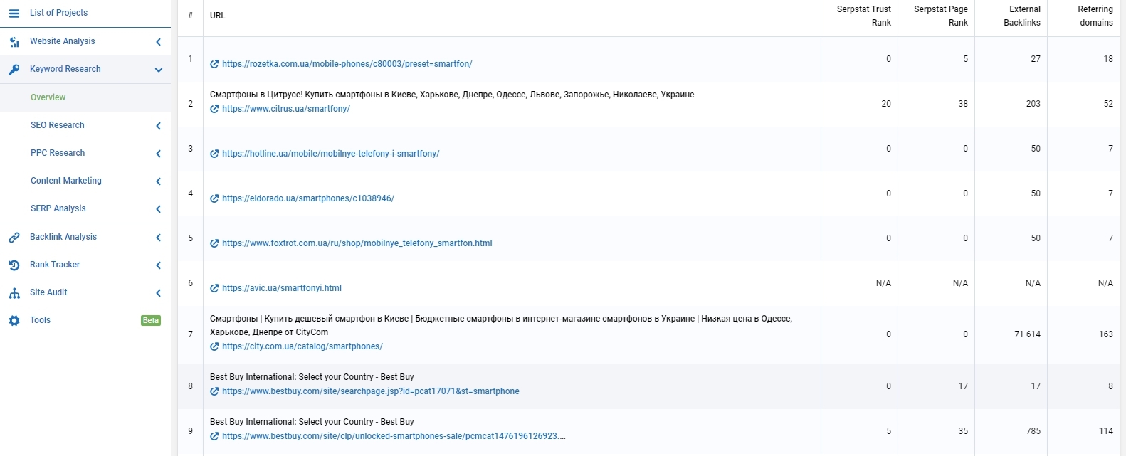1126x456 pixels.
Task: Click the hamburger menu icon beside List of Projects
Action: (14, 13)
